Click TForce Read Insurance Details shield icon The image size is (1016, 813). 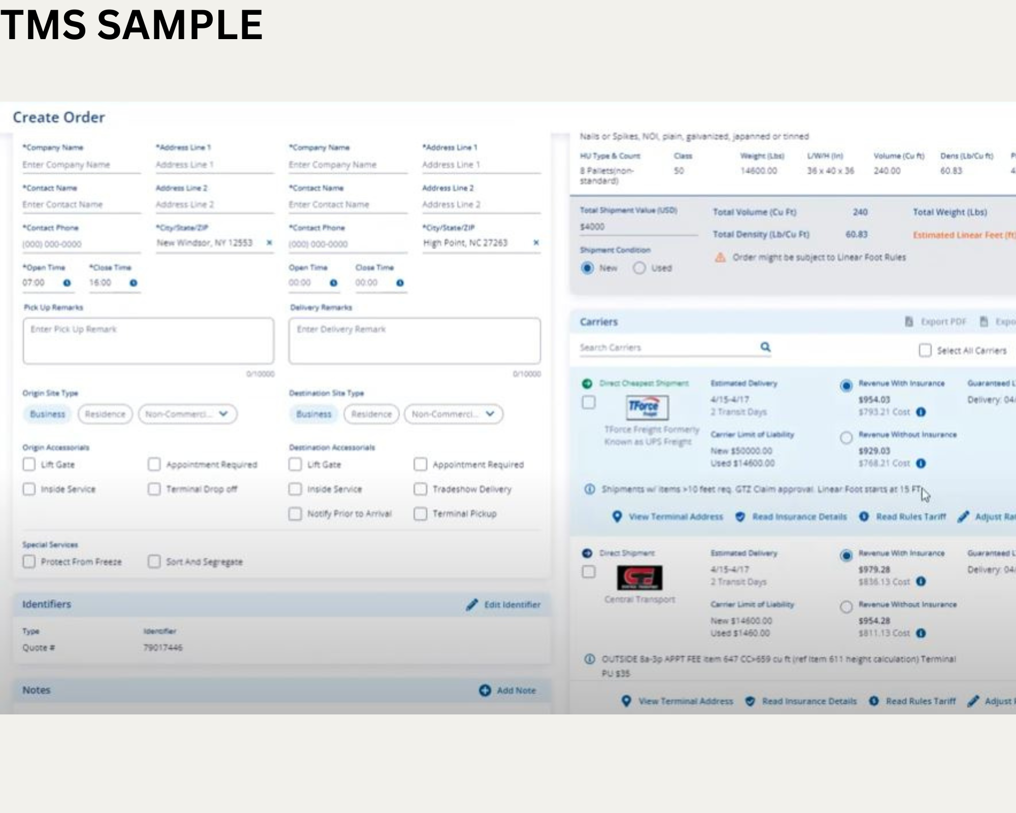(740, 517)
